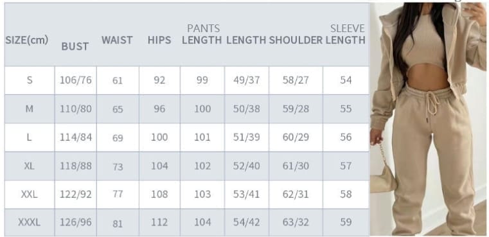Select bust value 106/76
Image resolution: width=489 pixels, height=237 pixels.
76,80
